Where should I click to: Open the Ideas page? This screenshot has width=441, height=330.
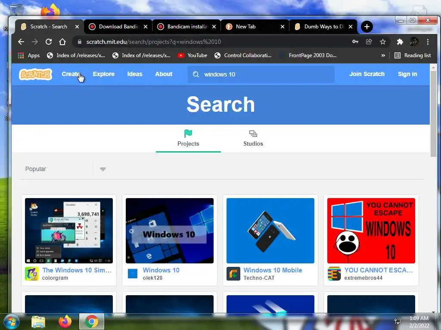click(135, 74)
